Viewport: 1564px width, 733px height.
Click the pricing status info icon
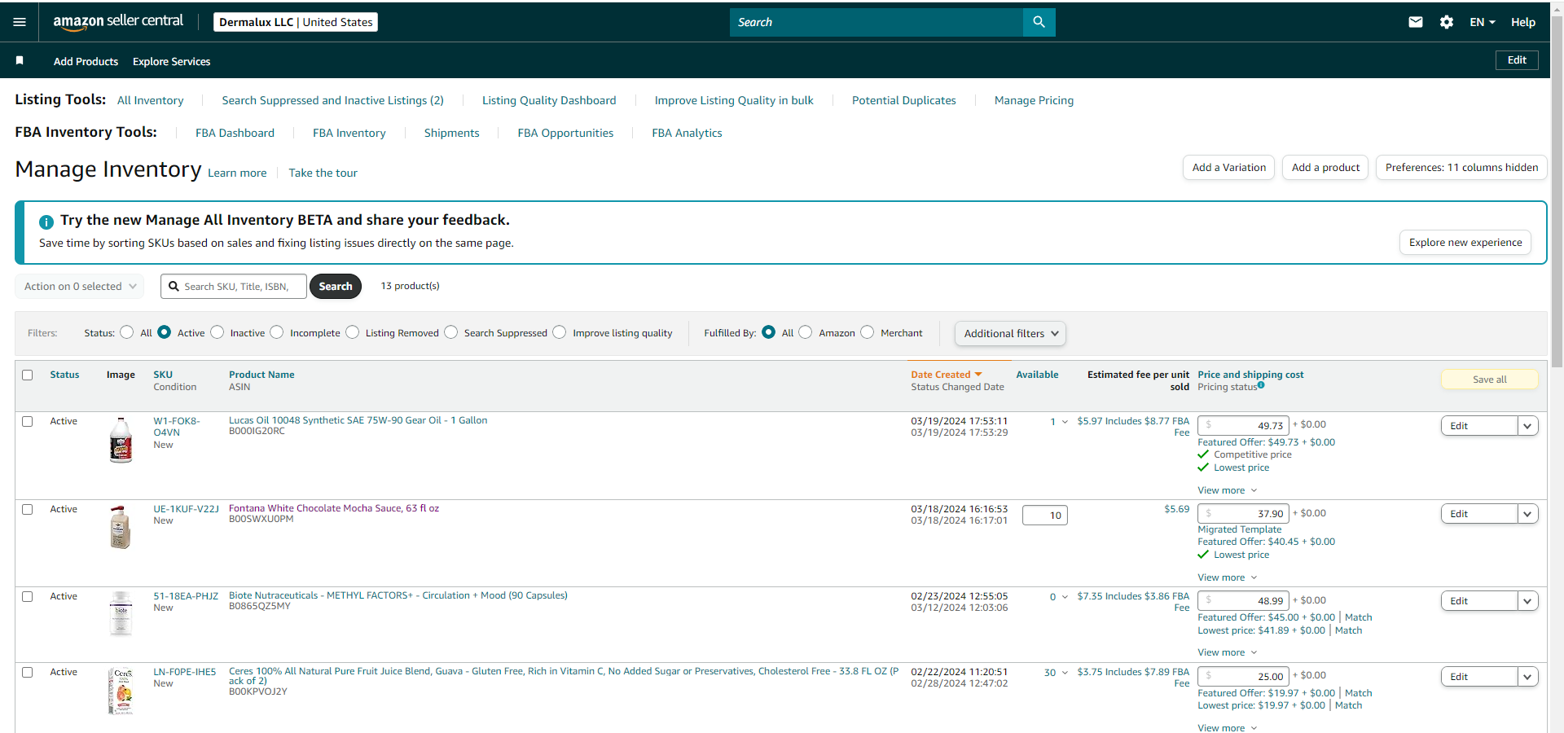(x=1261, y=385)
